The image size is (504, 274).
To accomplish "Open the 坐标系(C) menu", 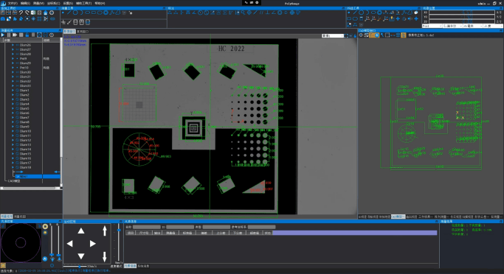I will (x=53, y=3).
